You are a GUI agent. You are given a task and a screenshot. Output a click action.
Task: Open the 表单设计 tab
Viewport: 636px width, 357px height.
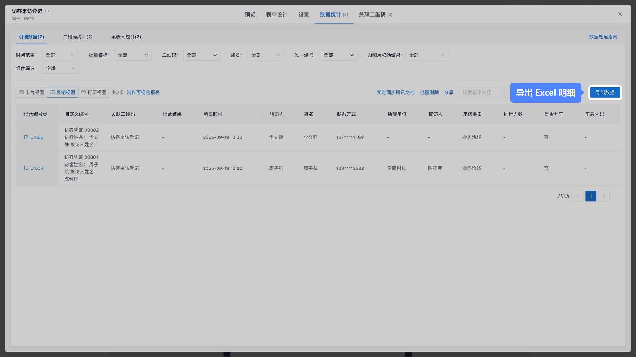tap(277, 15)
